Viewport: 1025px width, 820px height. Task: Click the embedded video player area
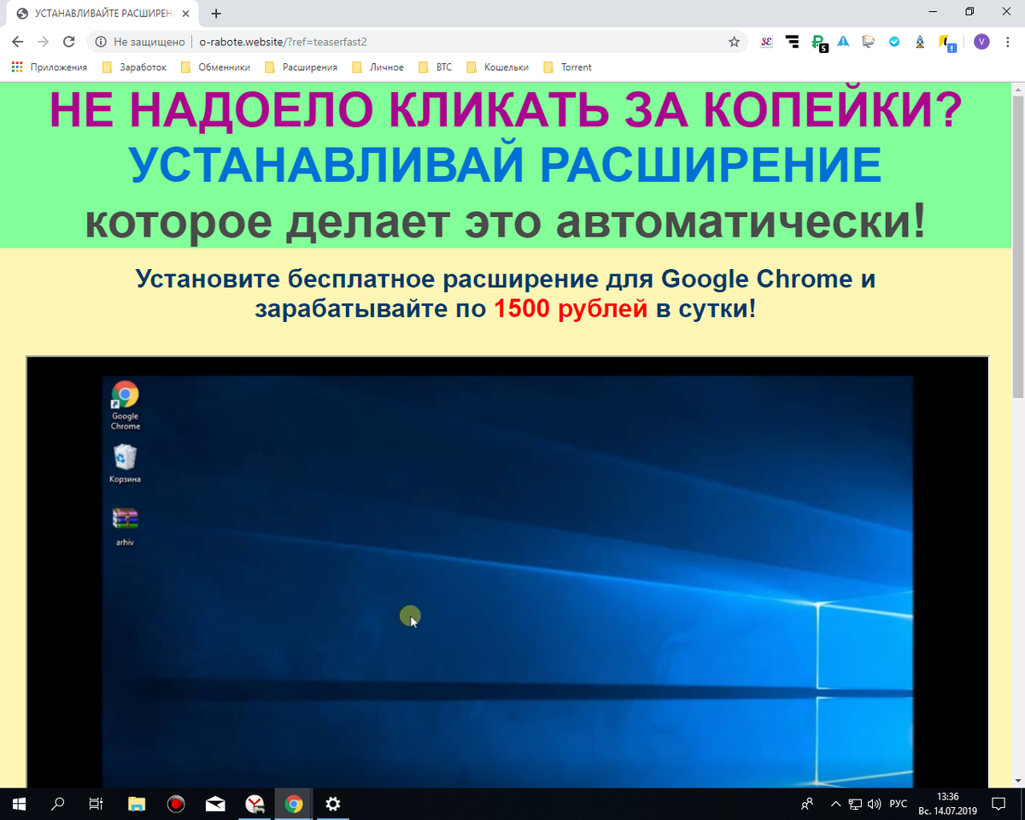tap(507, 572)
